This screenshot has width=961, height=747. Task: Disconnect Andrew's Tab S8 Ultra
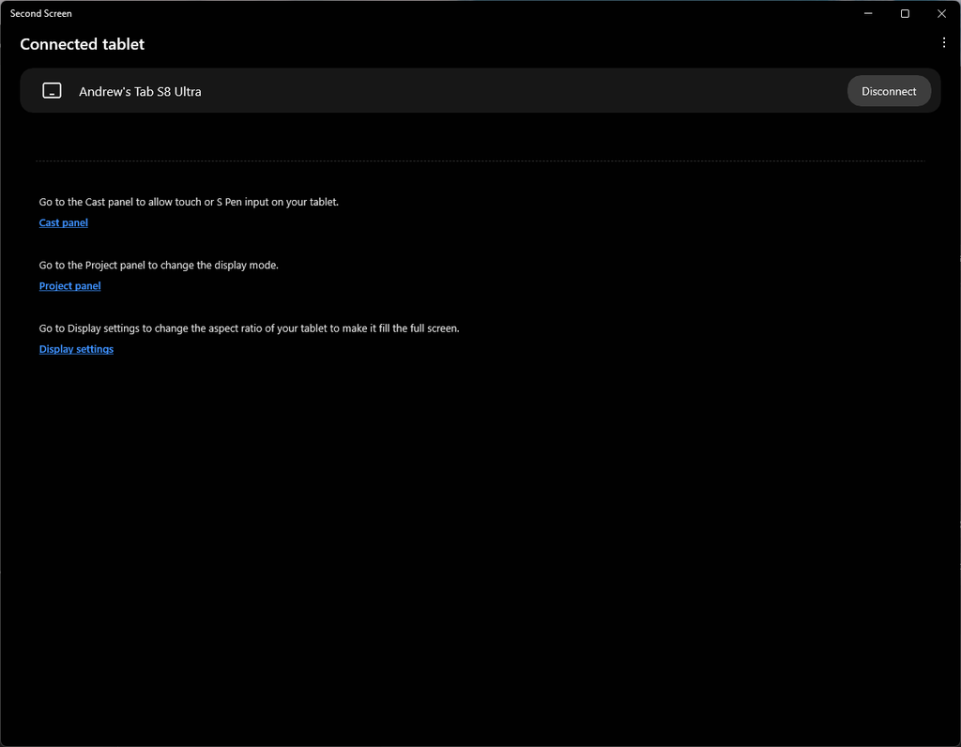(x=889, y=91)
